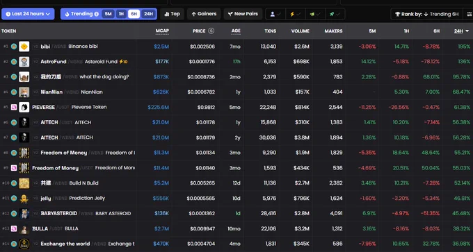Sort by 5M change column header
This screenshot has width=473, height=252.
tap(372, 31)
